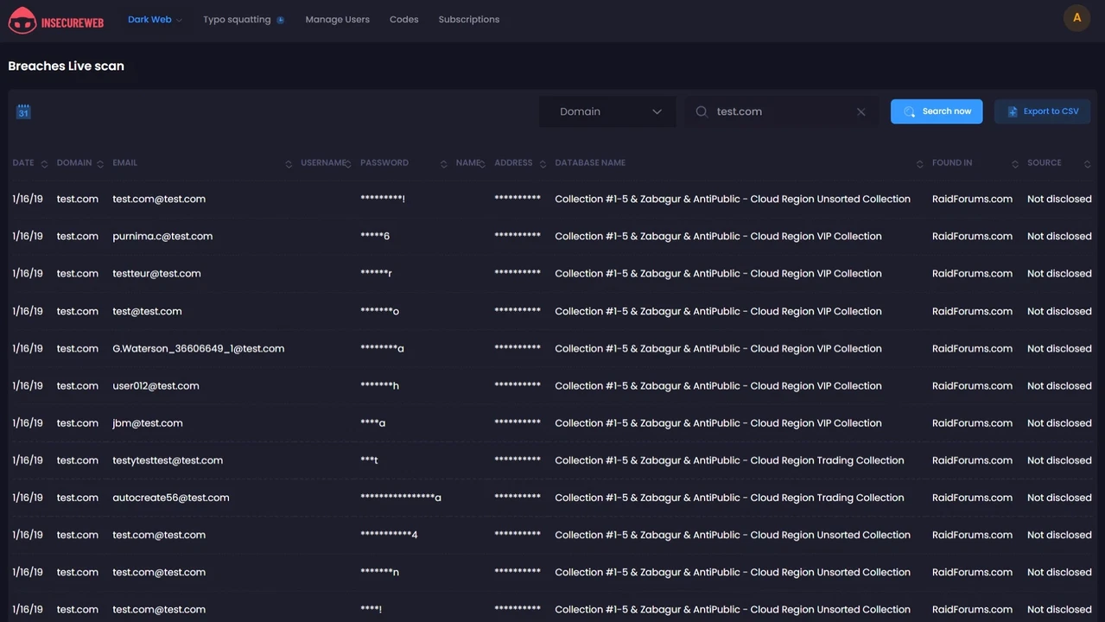Sort by Date column arrows

[x=44, y=163]
